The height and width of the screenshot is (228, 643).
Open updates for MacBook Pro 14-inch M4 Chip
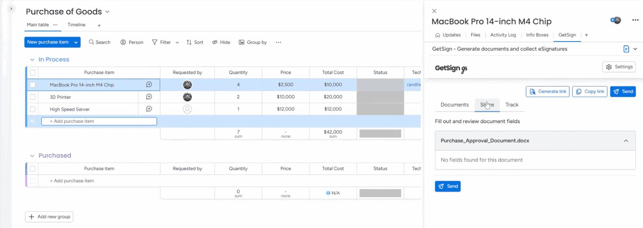(149, 84)
